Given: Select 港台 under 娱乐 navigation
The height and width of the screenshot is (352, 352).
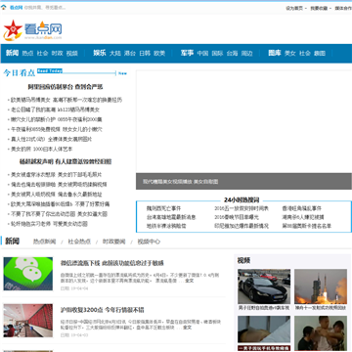Looking at the screenshot, I should [130, 54].
